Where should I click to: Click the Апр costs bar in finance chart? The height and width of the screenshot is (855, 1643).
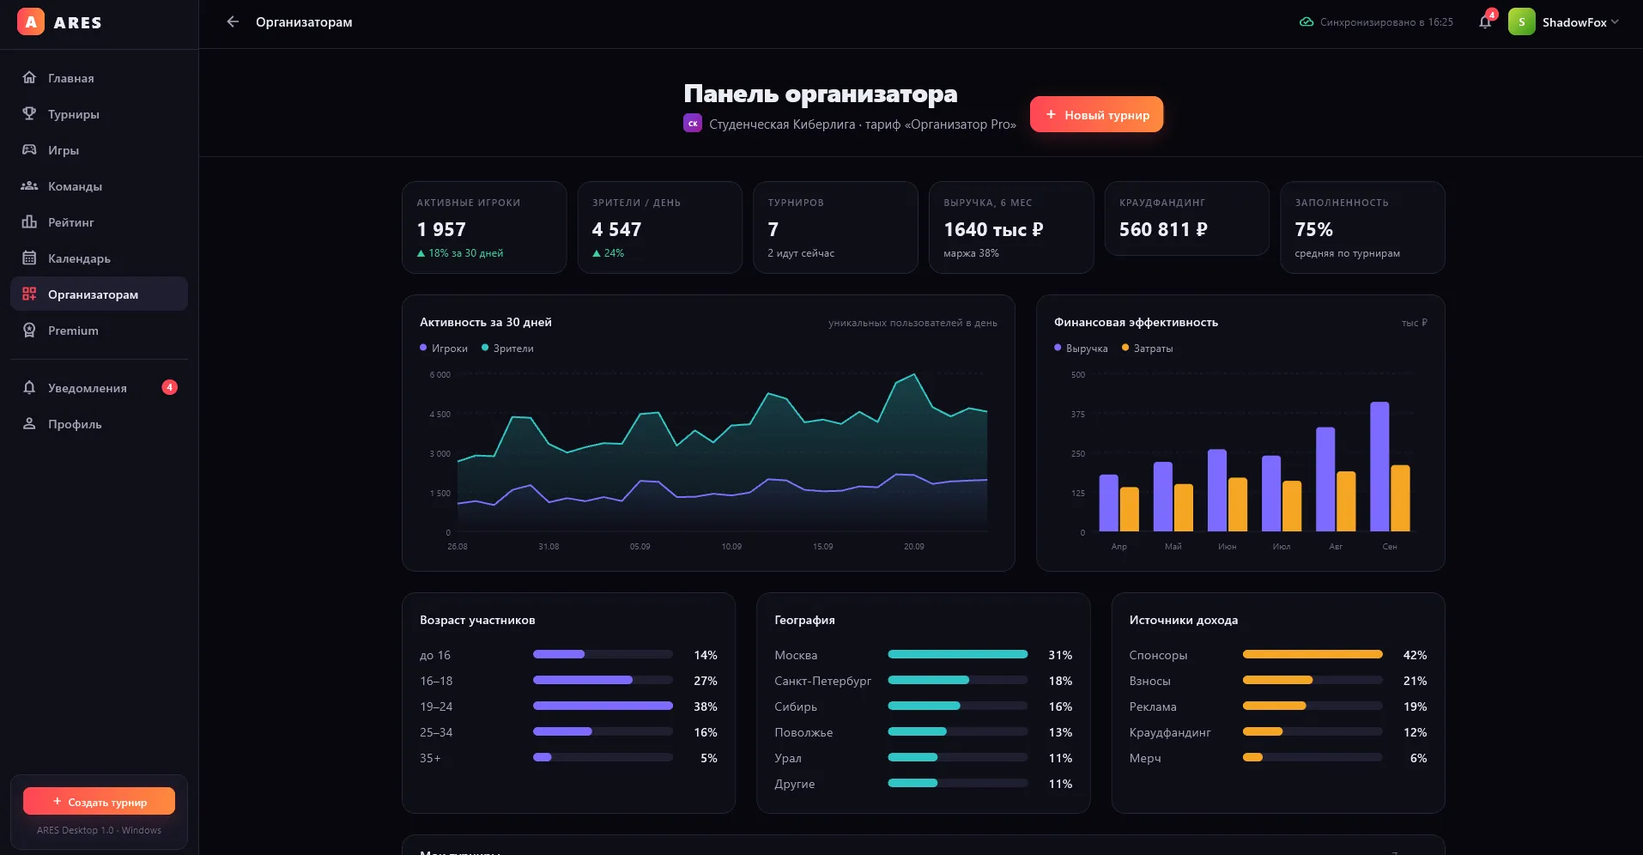[x=1130, y=510]
